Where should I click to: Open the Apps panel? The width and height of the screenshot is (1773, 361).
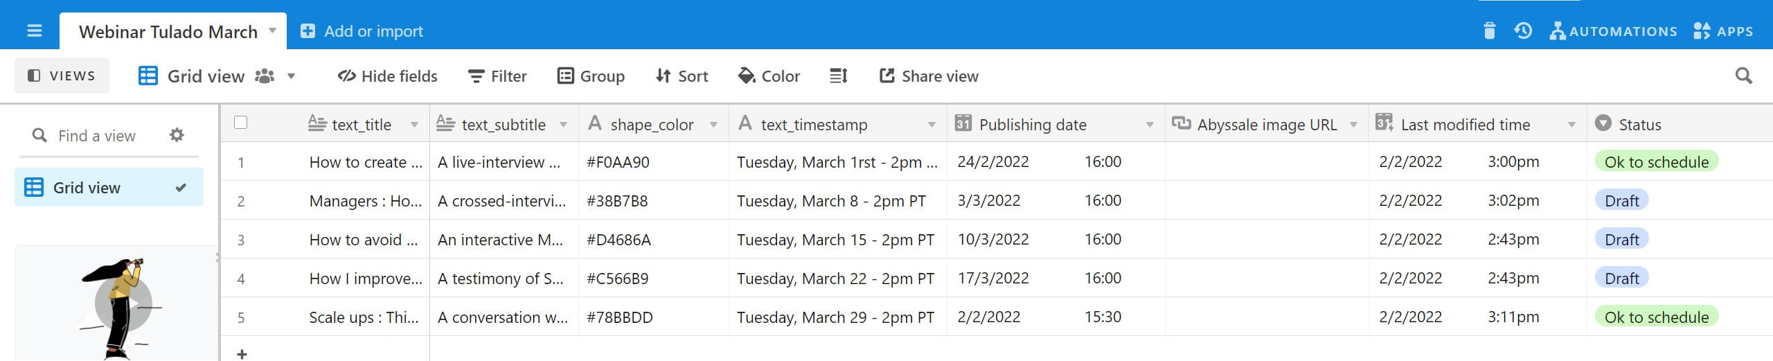tap(1723, 31)
